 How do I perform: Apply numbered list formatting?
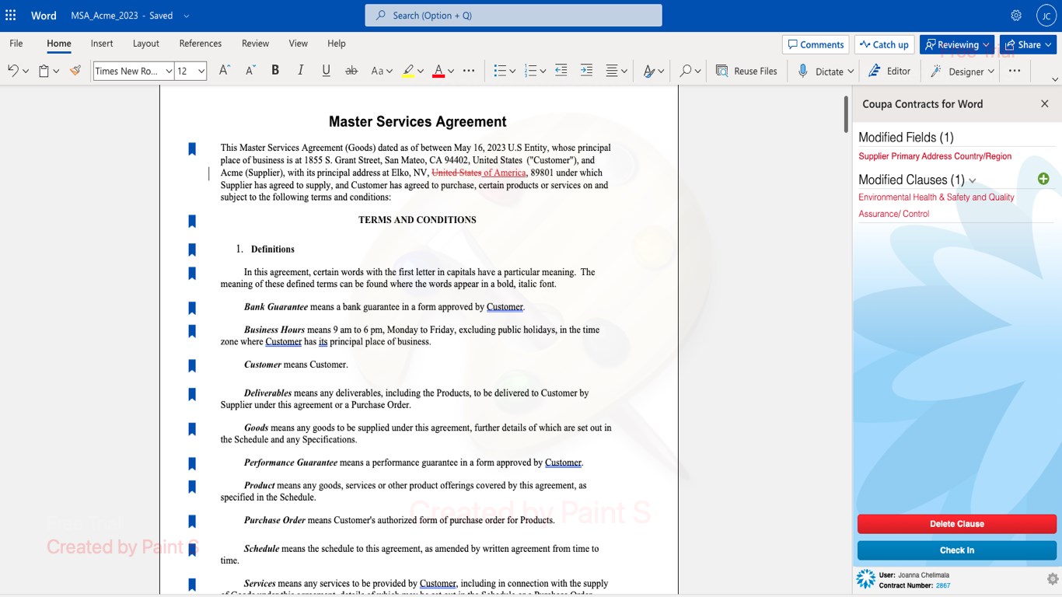tap(531, 71)
